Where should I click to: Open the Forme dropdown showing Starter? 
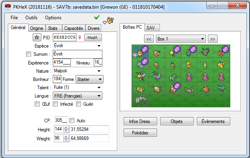coord(89,79)
